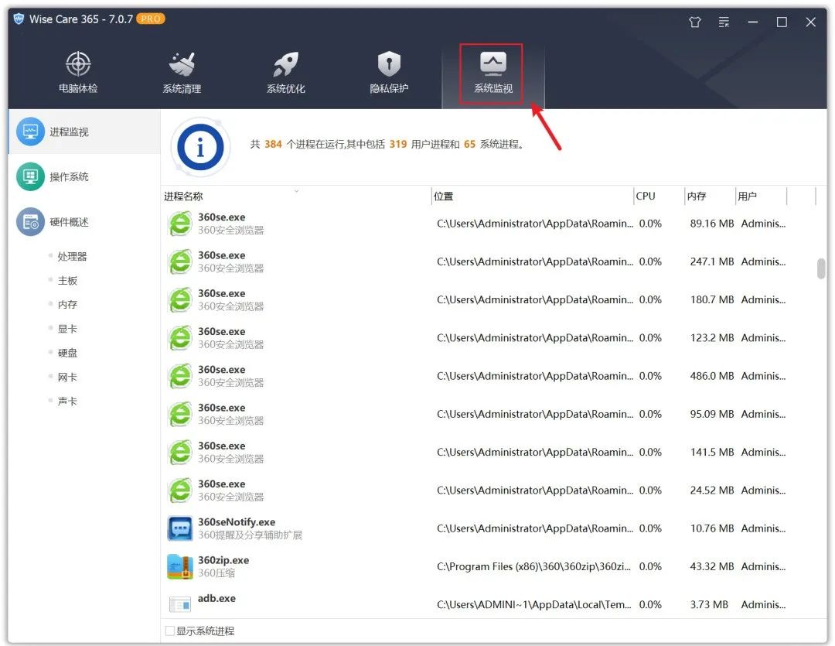Click the 384 total process count
835x646 pixels.
pos(273,144)
